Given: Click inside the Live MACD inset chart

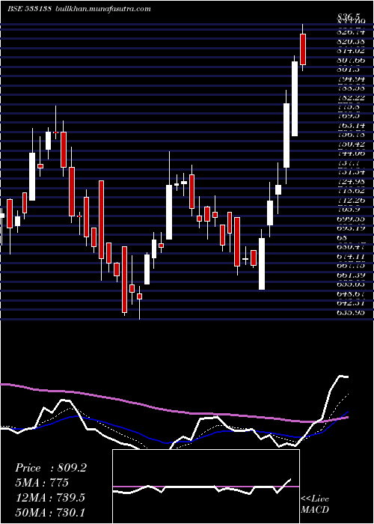Looking at the screenshot, I should pyautogui.click(x=206, y=487).
